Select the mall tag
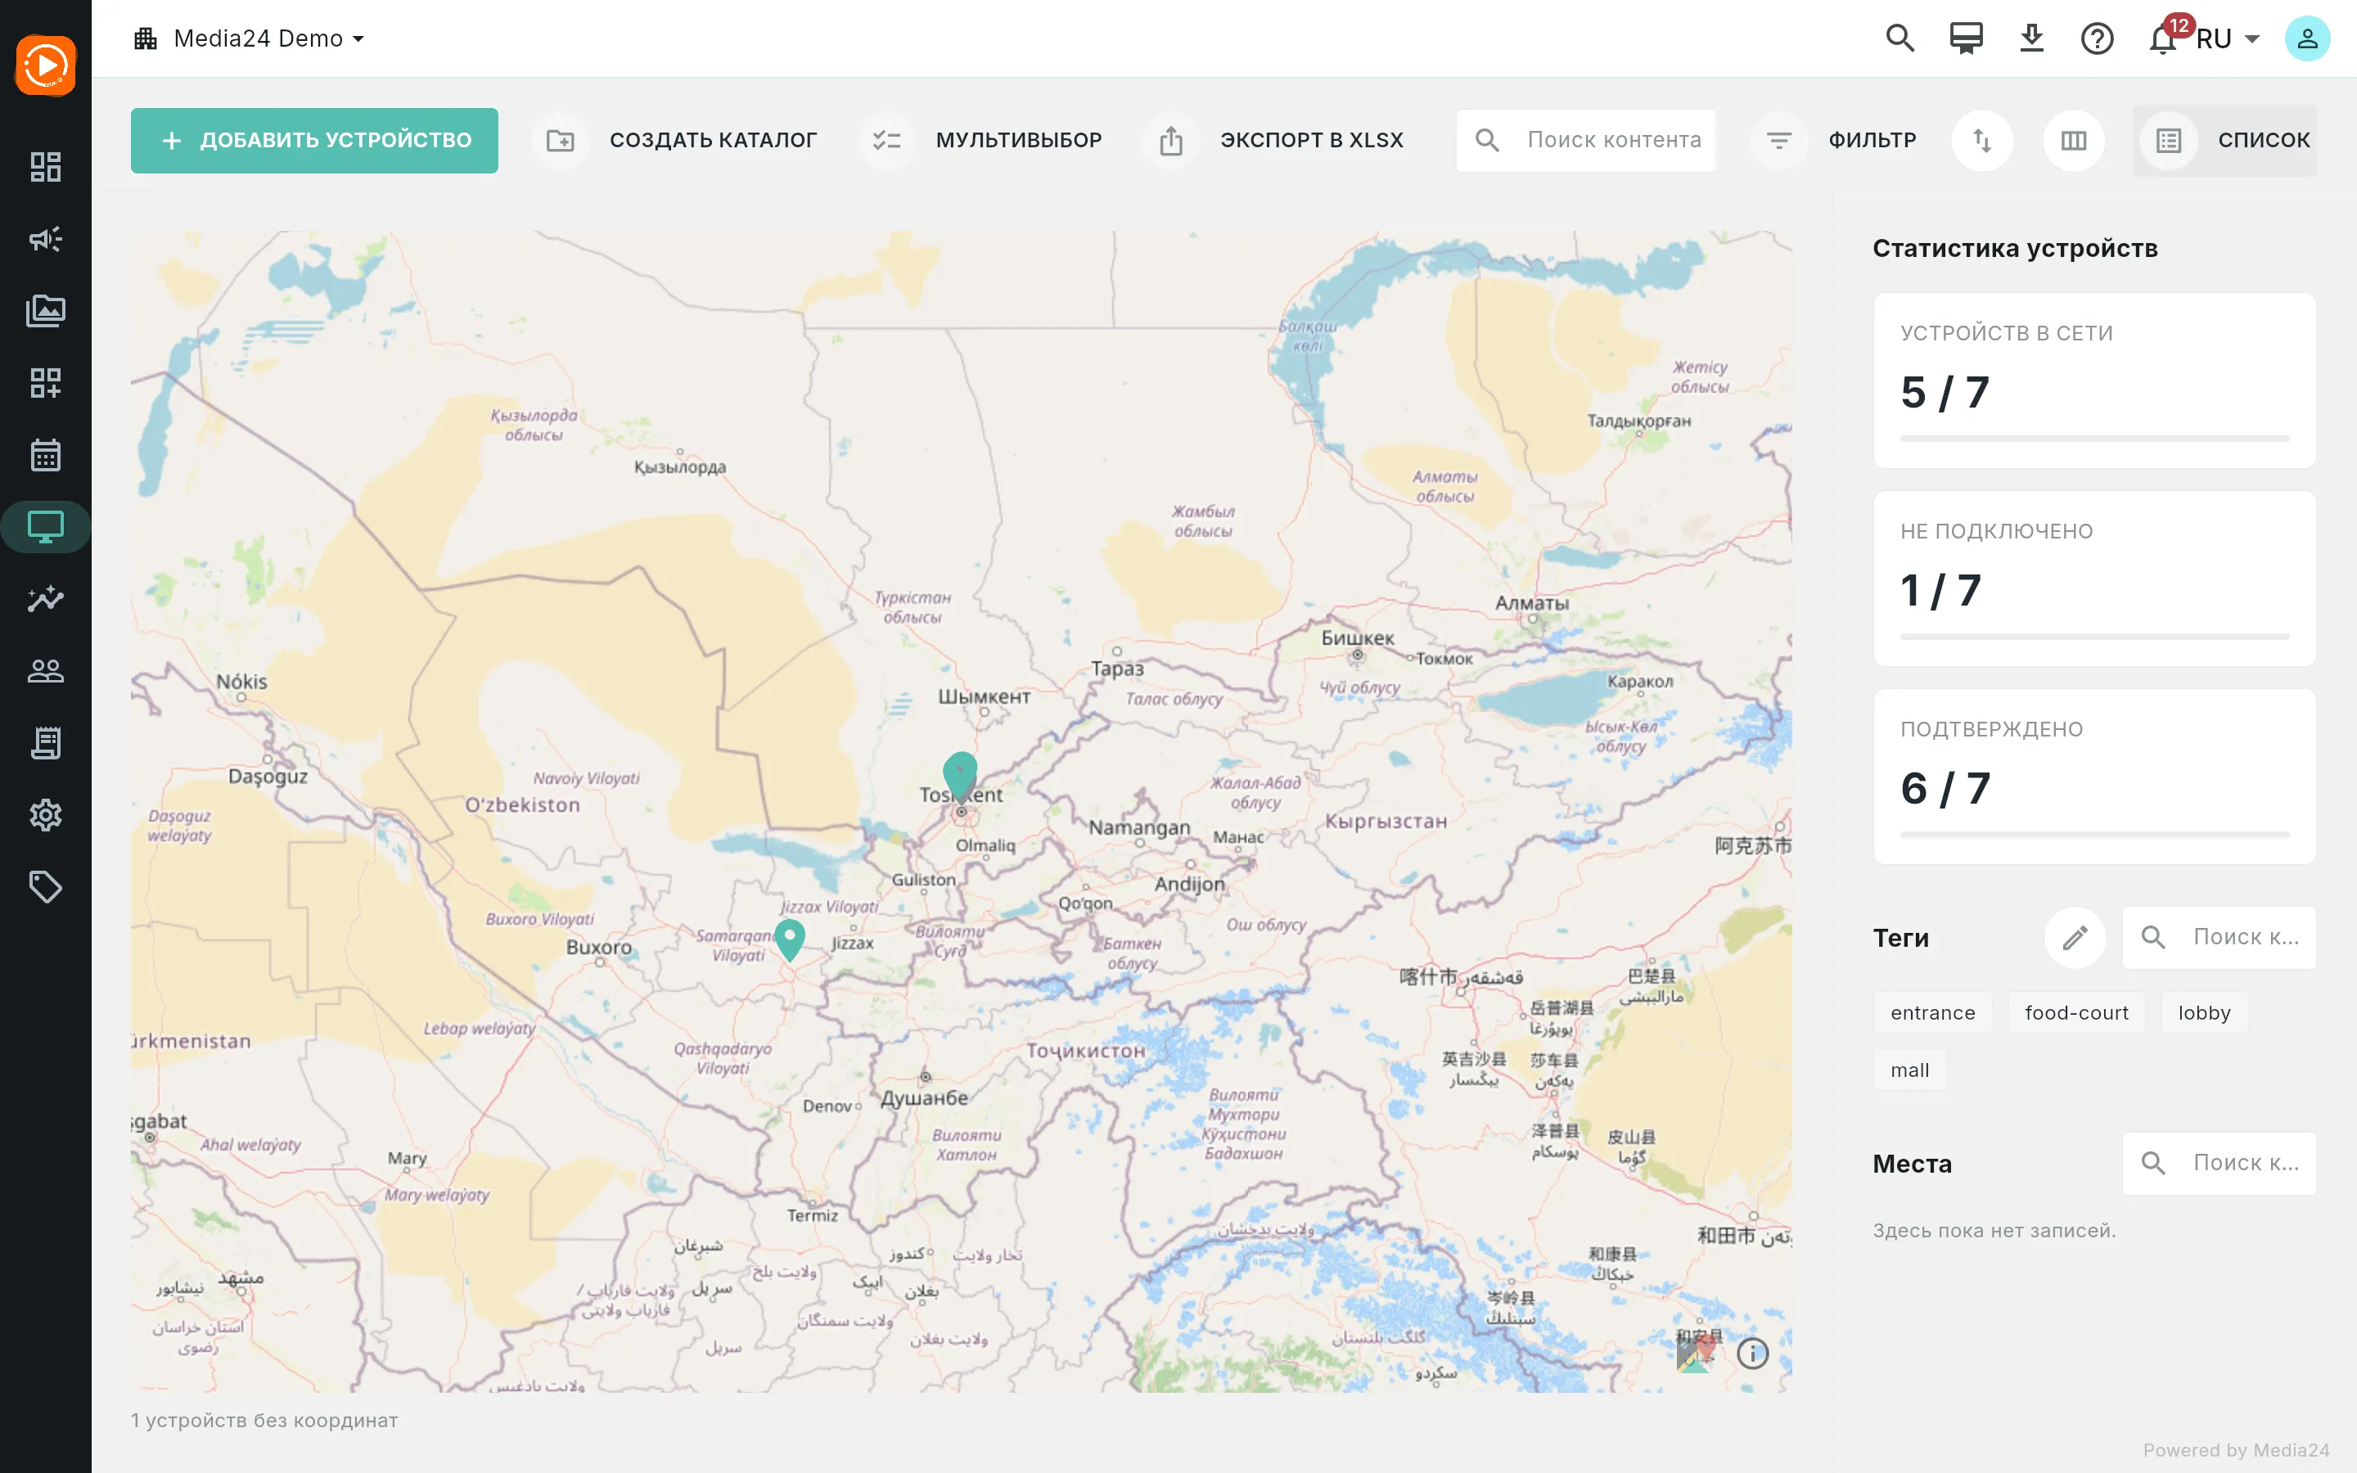 point(1909,1070)
